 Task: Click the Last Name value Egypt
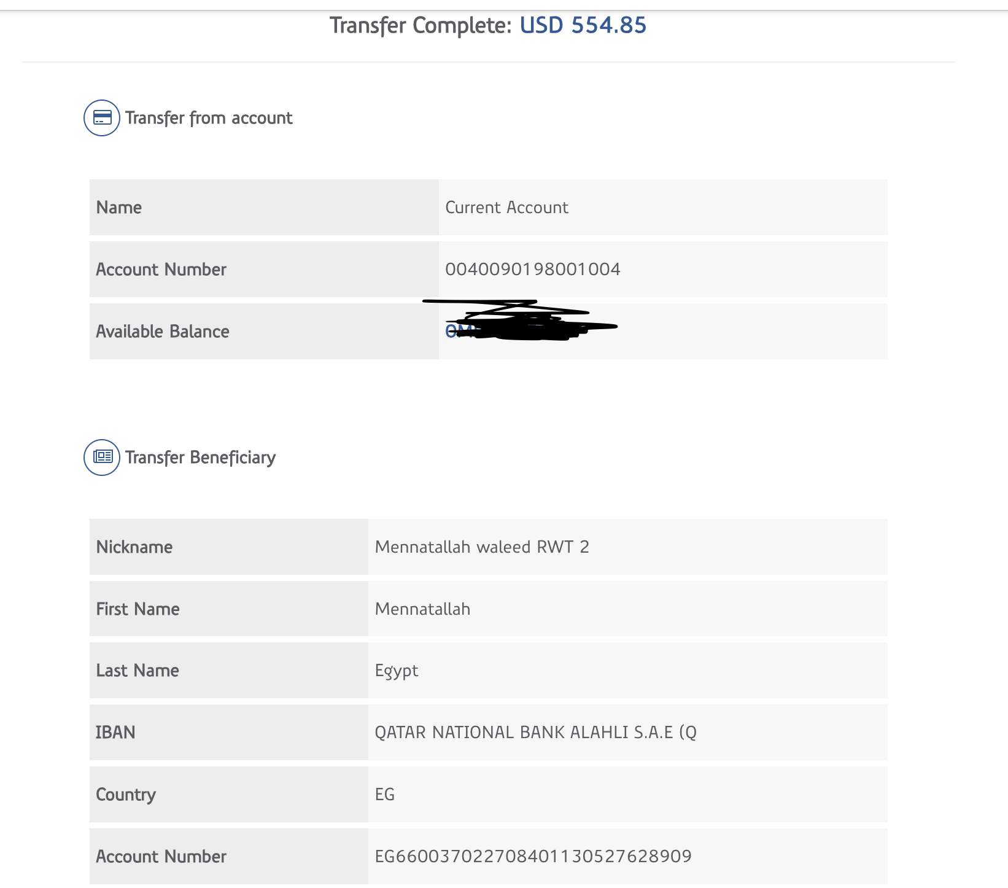pyautogui.click(x=397, y=671)
